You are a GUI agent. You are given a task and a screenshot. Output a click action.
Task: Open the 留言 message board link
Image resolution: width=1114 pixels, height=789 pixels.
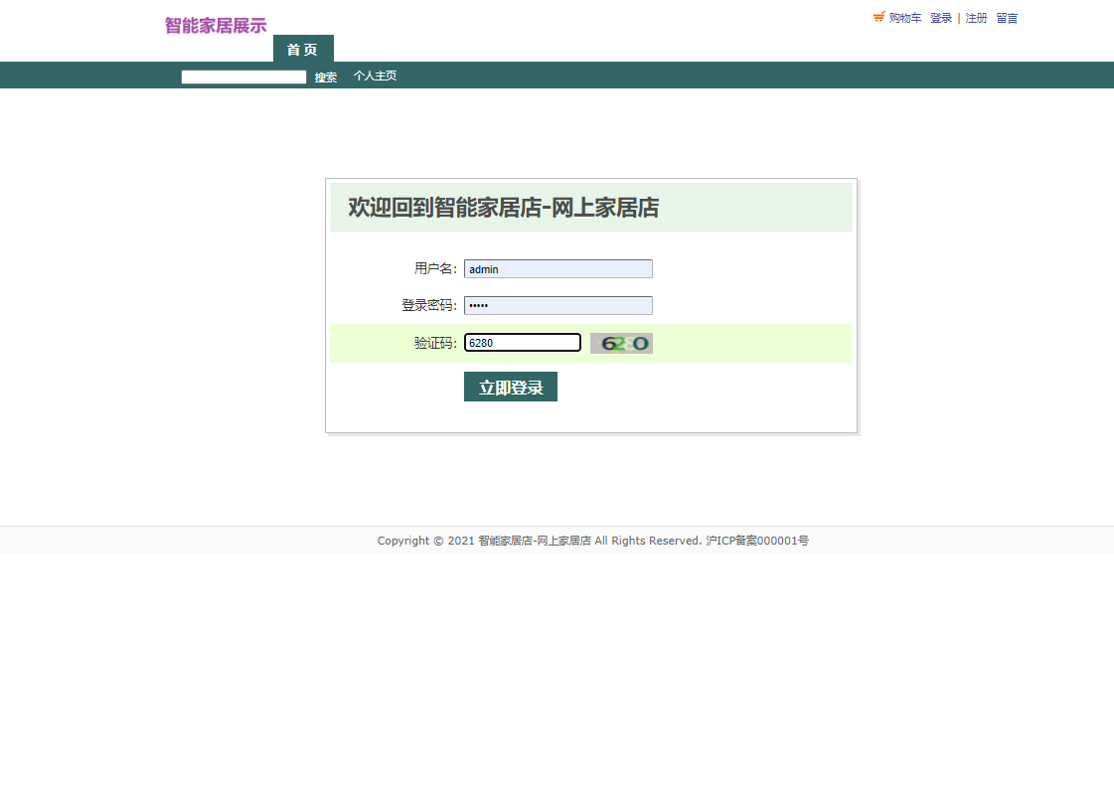[x=1005, y=18]
